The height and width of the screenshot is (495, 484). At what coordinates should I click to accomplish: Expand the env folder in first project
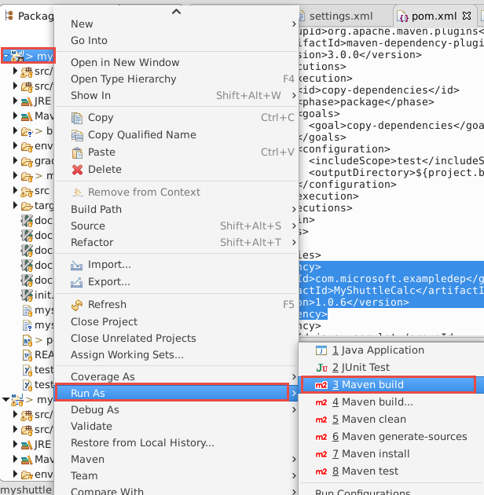click(15, 145)
